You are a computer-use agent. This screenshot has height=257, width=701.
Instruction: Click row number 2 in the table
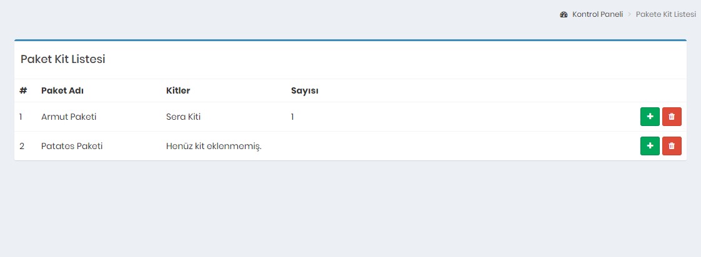click(22, 146)
